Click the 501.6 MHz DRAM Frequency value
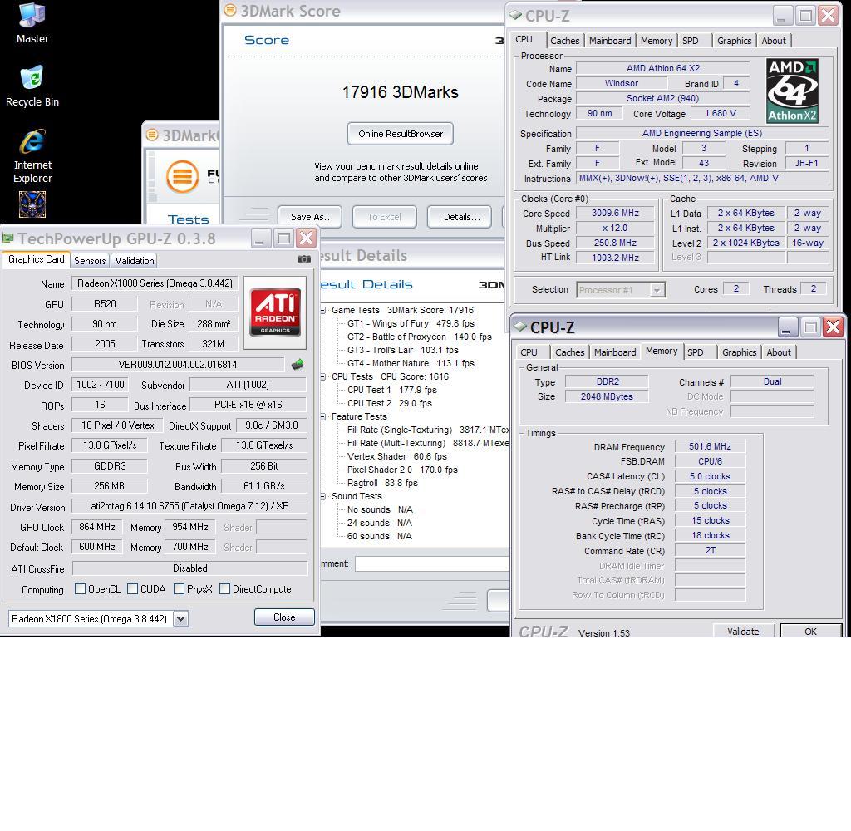The width and height of the screenshot is (851, 831). (710, 446)
